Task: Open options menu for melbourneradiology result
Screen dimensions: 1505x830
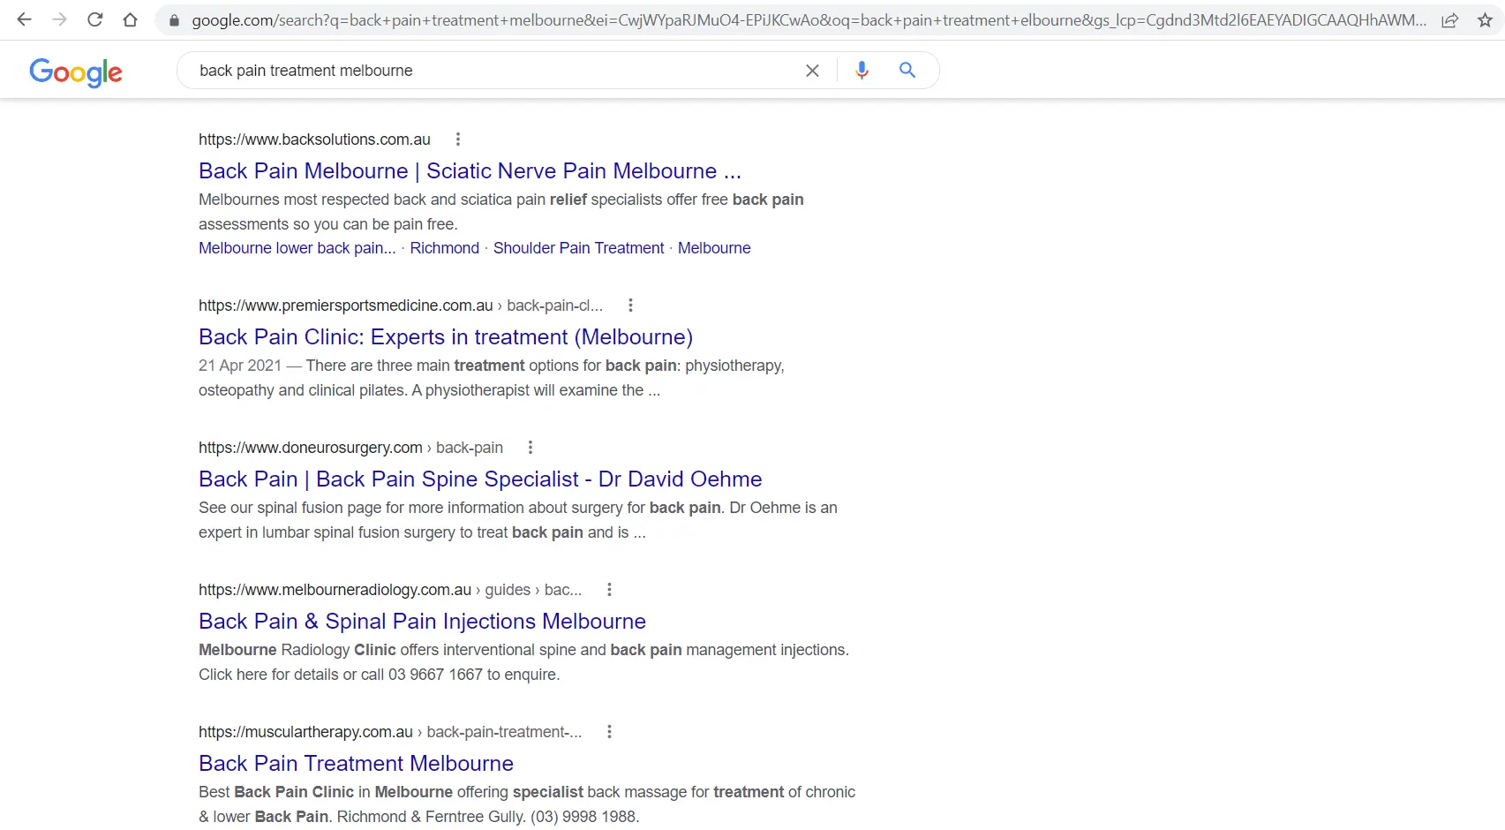Action: click(609, 590)
